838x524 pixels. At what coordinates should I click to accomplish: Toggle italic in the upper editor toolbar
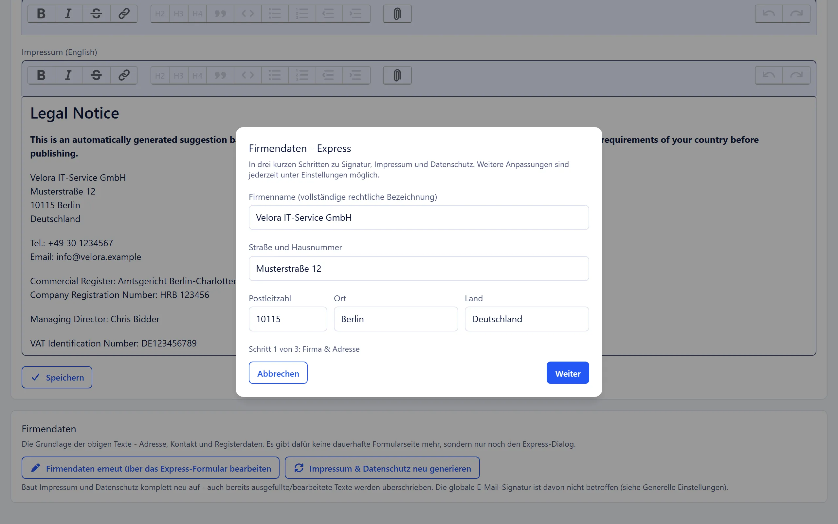pos(69,14)
